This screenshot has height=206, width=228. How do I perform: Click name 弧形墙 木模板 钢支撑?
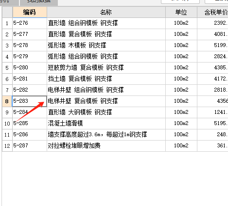pos(106,46)
